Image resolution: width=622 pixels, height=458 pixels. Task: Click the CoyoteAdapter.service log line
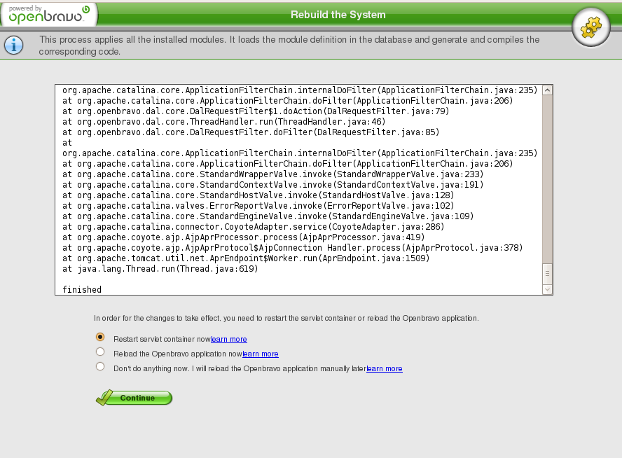click(254, 226)
